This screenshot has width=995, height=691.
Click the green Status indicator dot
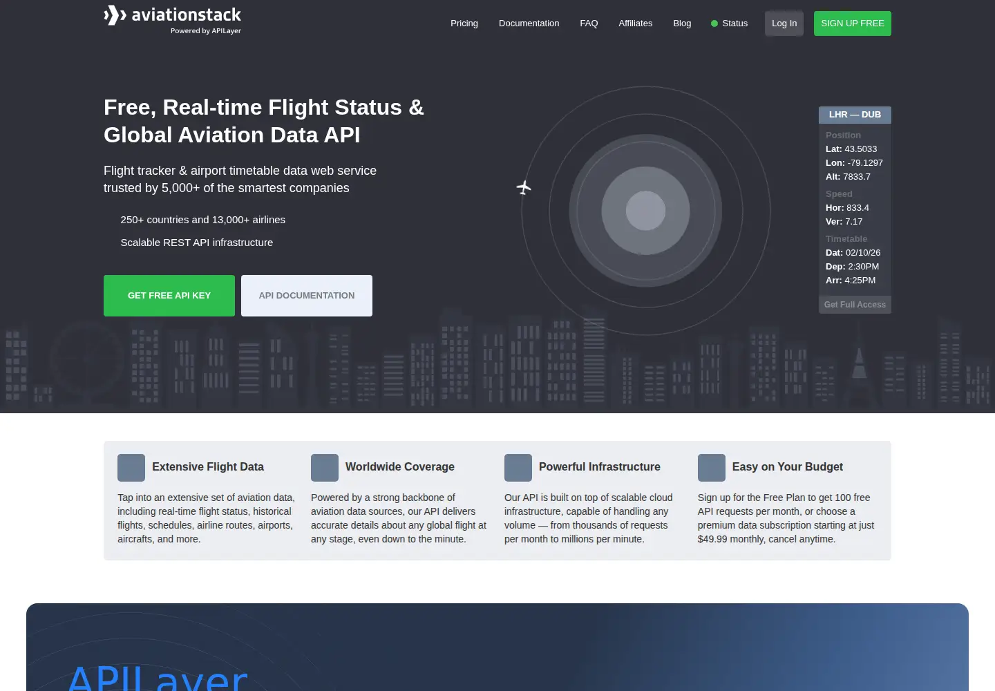(714, 23)
